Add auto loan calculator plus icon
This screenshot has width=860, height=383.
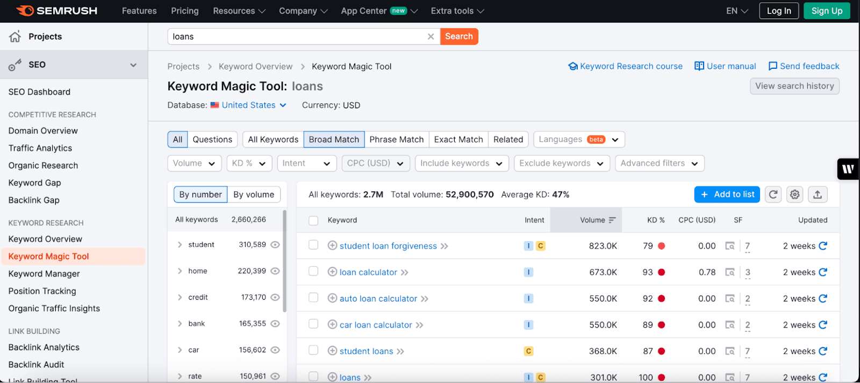click(332, 299)
